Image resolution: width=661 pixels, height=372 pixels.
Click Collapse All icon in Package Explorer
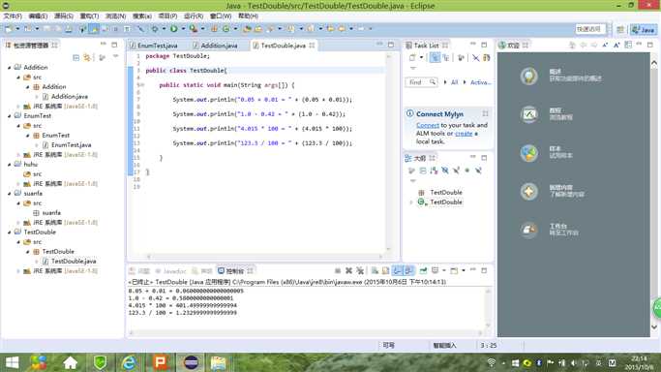click(x=75, y=57)
